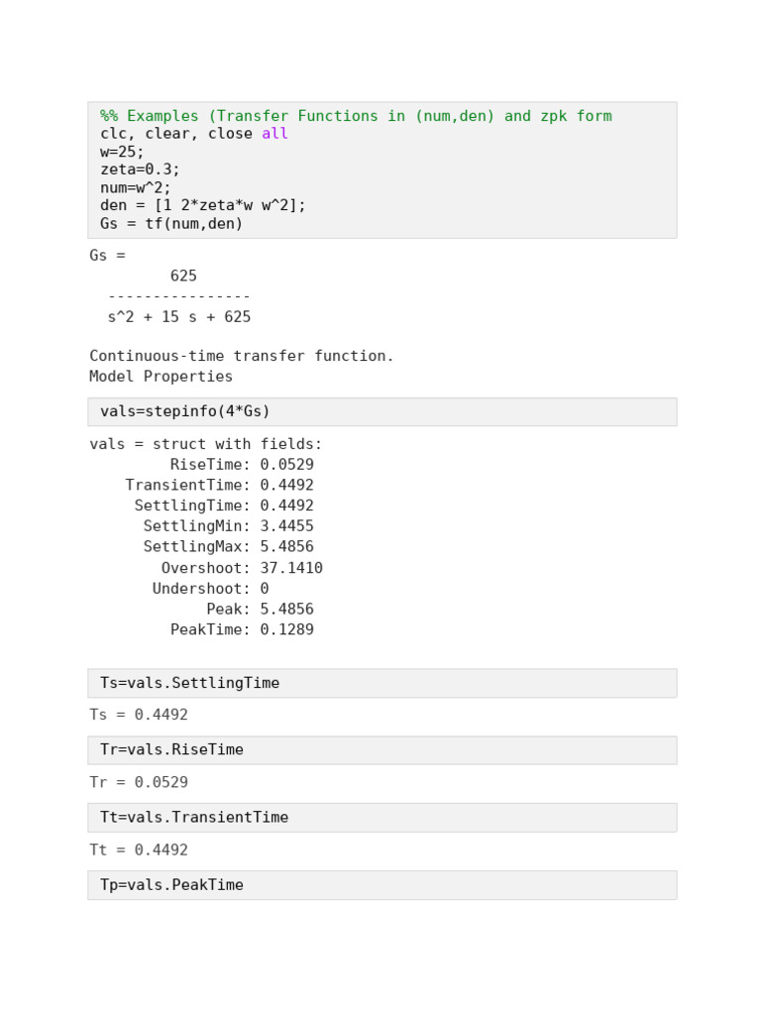Screen dimensions: 761x1015
Task: Click the 'SettlingTime: 0.4492' struct row
Action: pos(224,505)
